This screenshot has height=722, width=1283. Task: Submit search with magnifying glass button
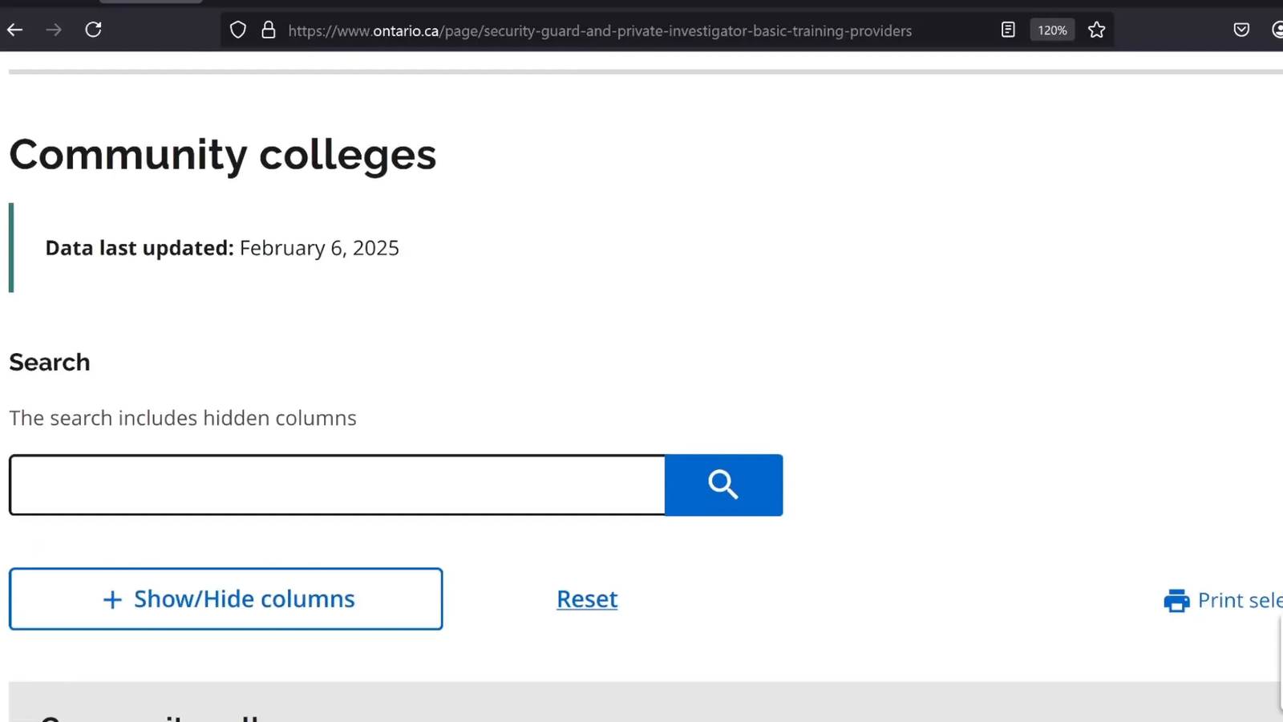click(x=723, y=485)
